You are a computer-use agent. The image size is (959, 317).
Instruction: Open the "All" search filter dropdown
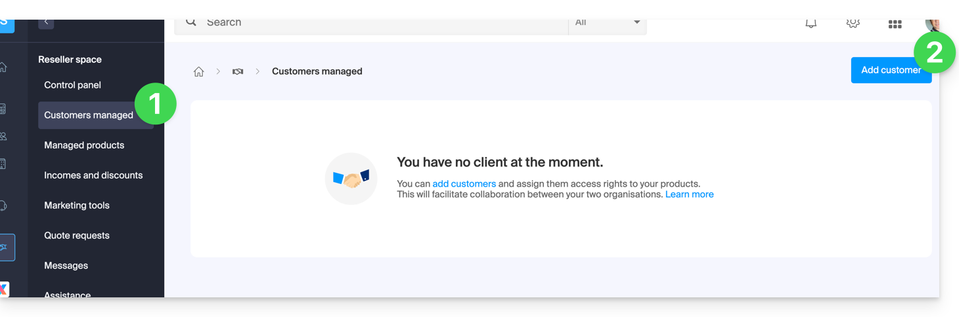[x=608, y=24]
